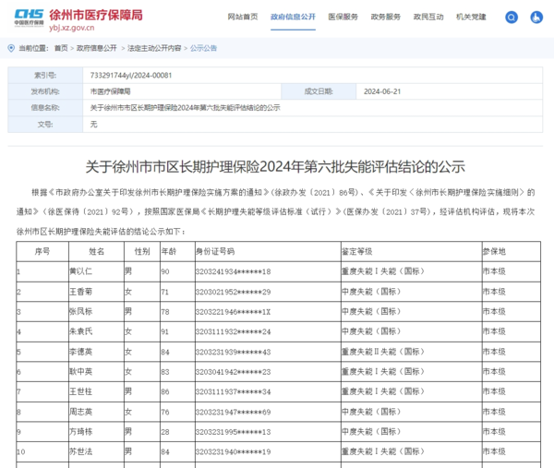Click ID number 3203041942******23
Viewport: 554px width, 468px height.
coord(234,372)
